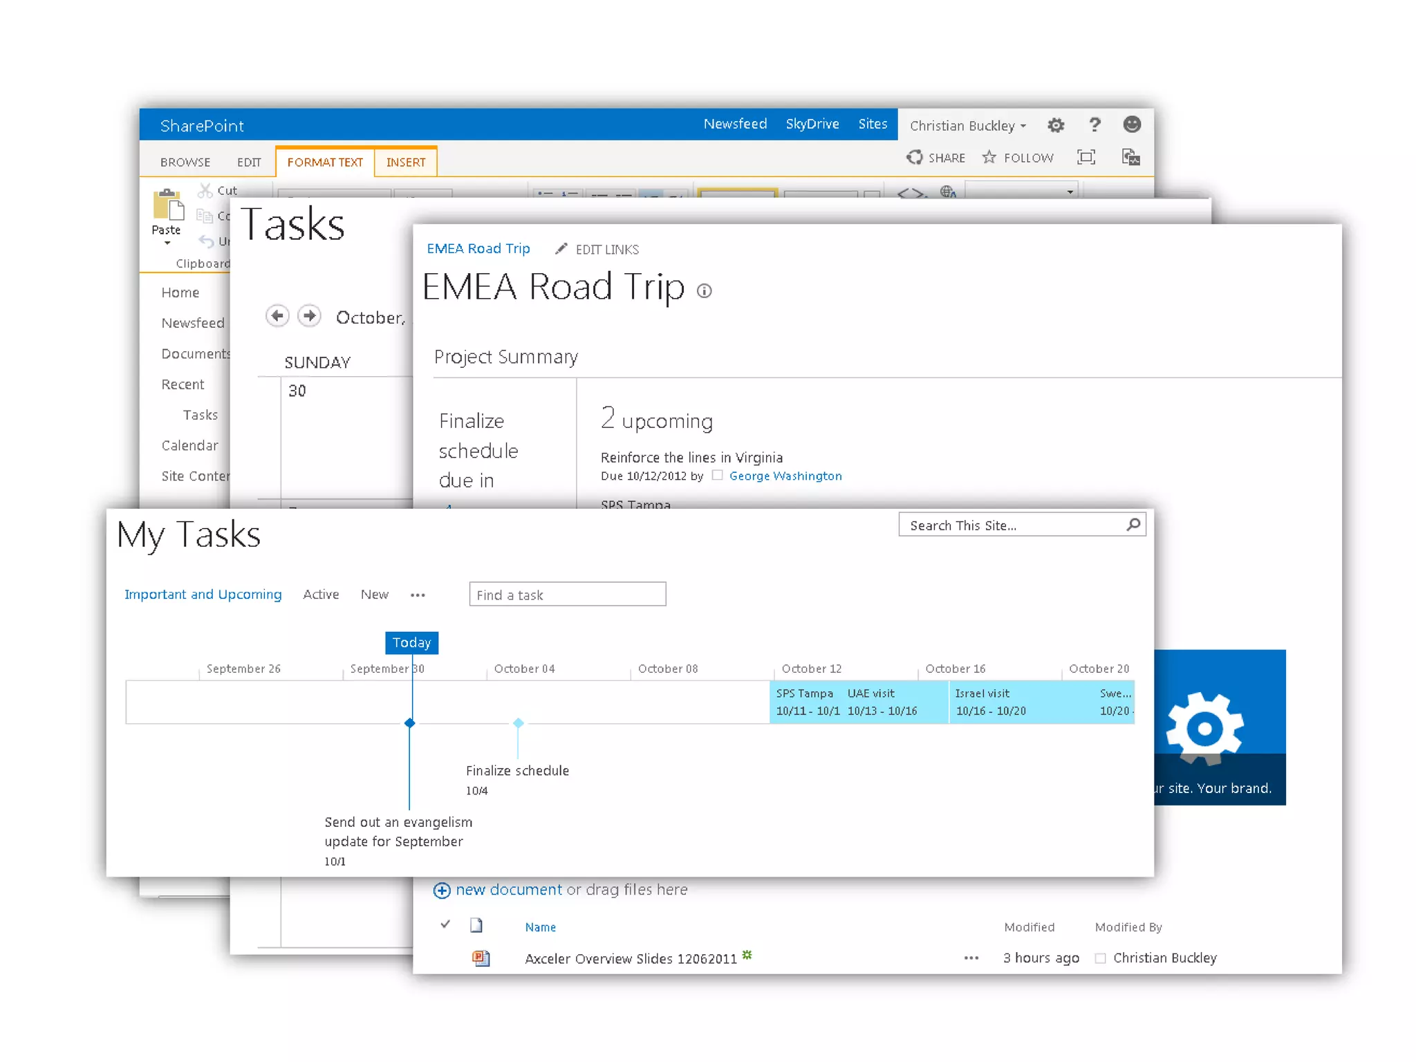Click the smiley feedback icon
The width and height of the screenshot is (1416, 1062).
click(x=1131, y=124)
